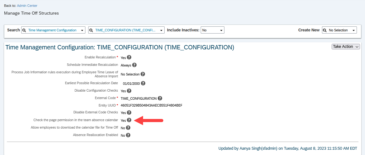Click search magnifier in Time Management Configuration box

(x=24, y=30)
